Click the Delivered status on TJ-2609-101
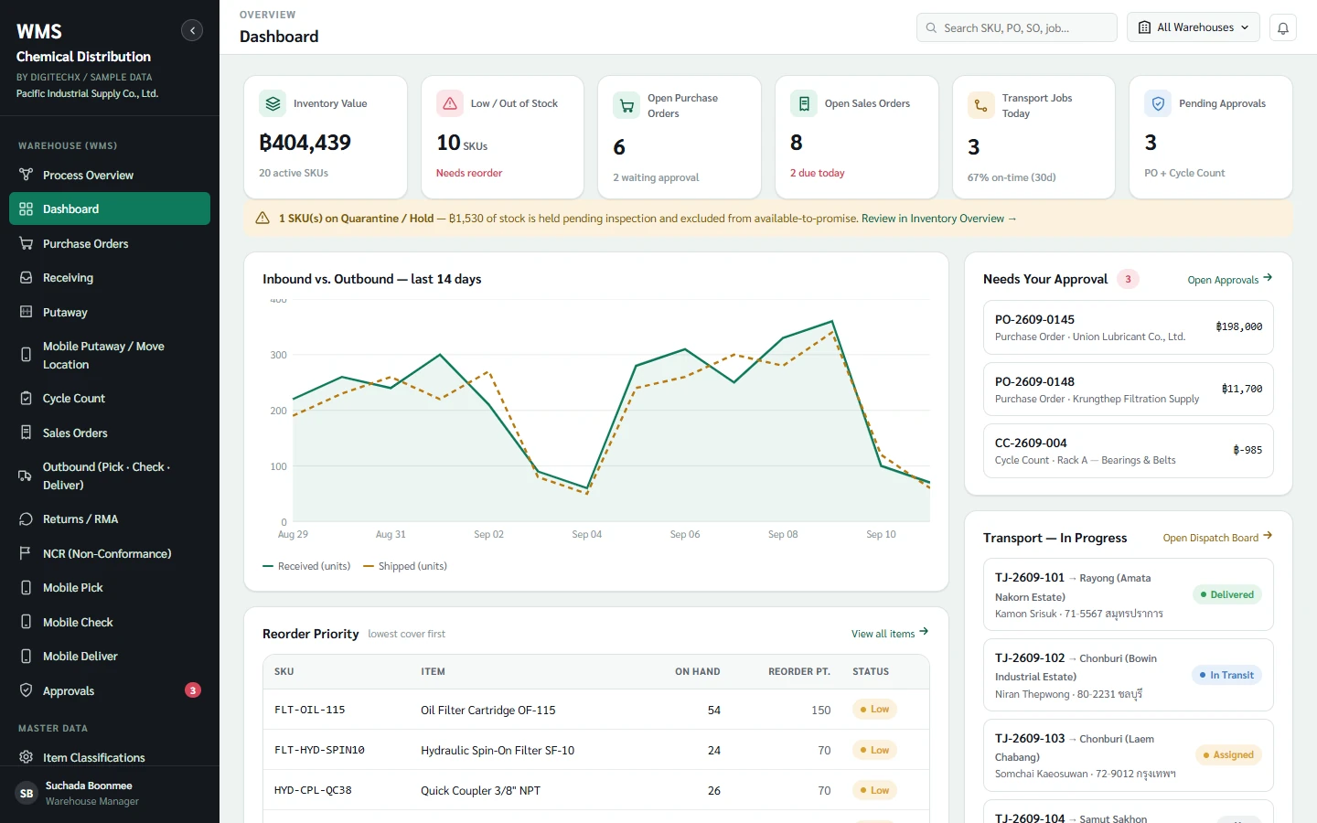 tap(1226, 594)
